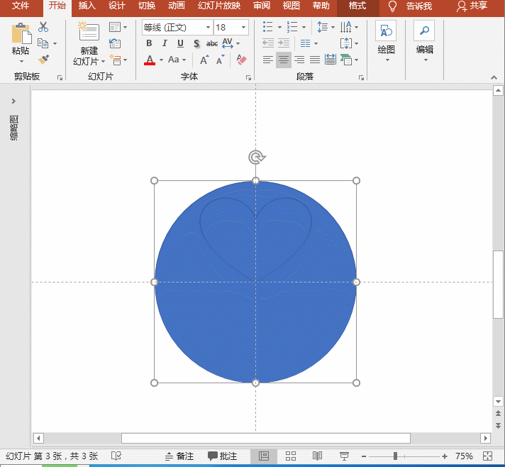Open the File tab
The height and width of the screenshot is (467, 505).
(x=21, y=6)
